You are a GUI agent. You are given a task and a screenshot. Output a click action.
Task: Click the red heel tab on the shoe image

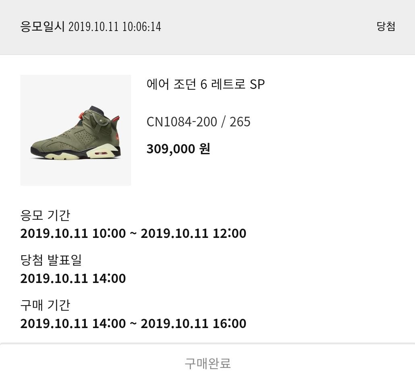click(117, 120)
